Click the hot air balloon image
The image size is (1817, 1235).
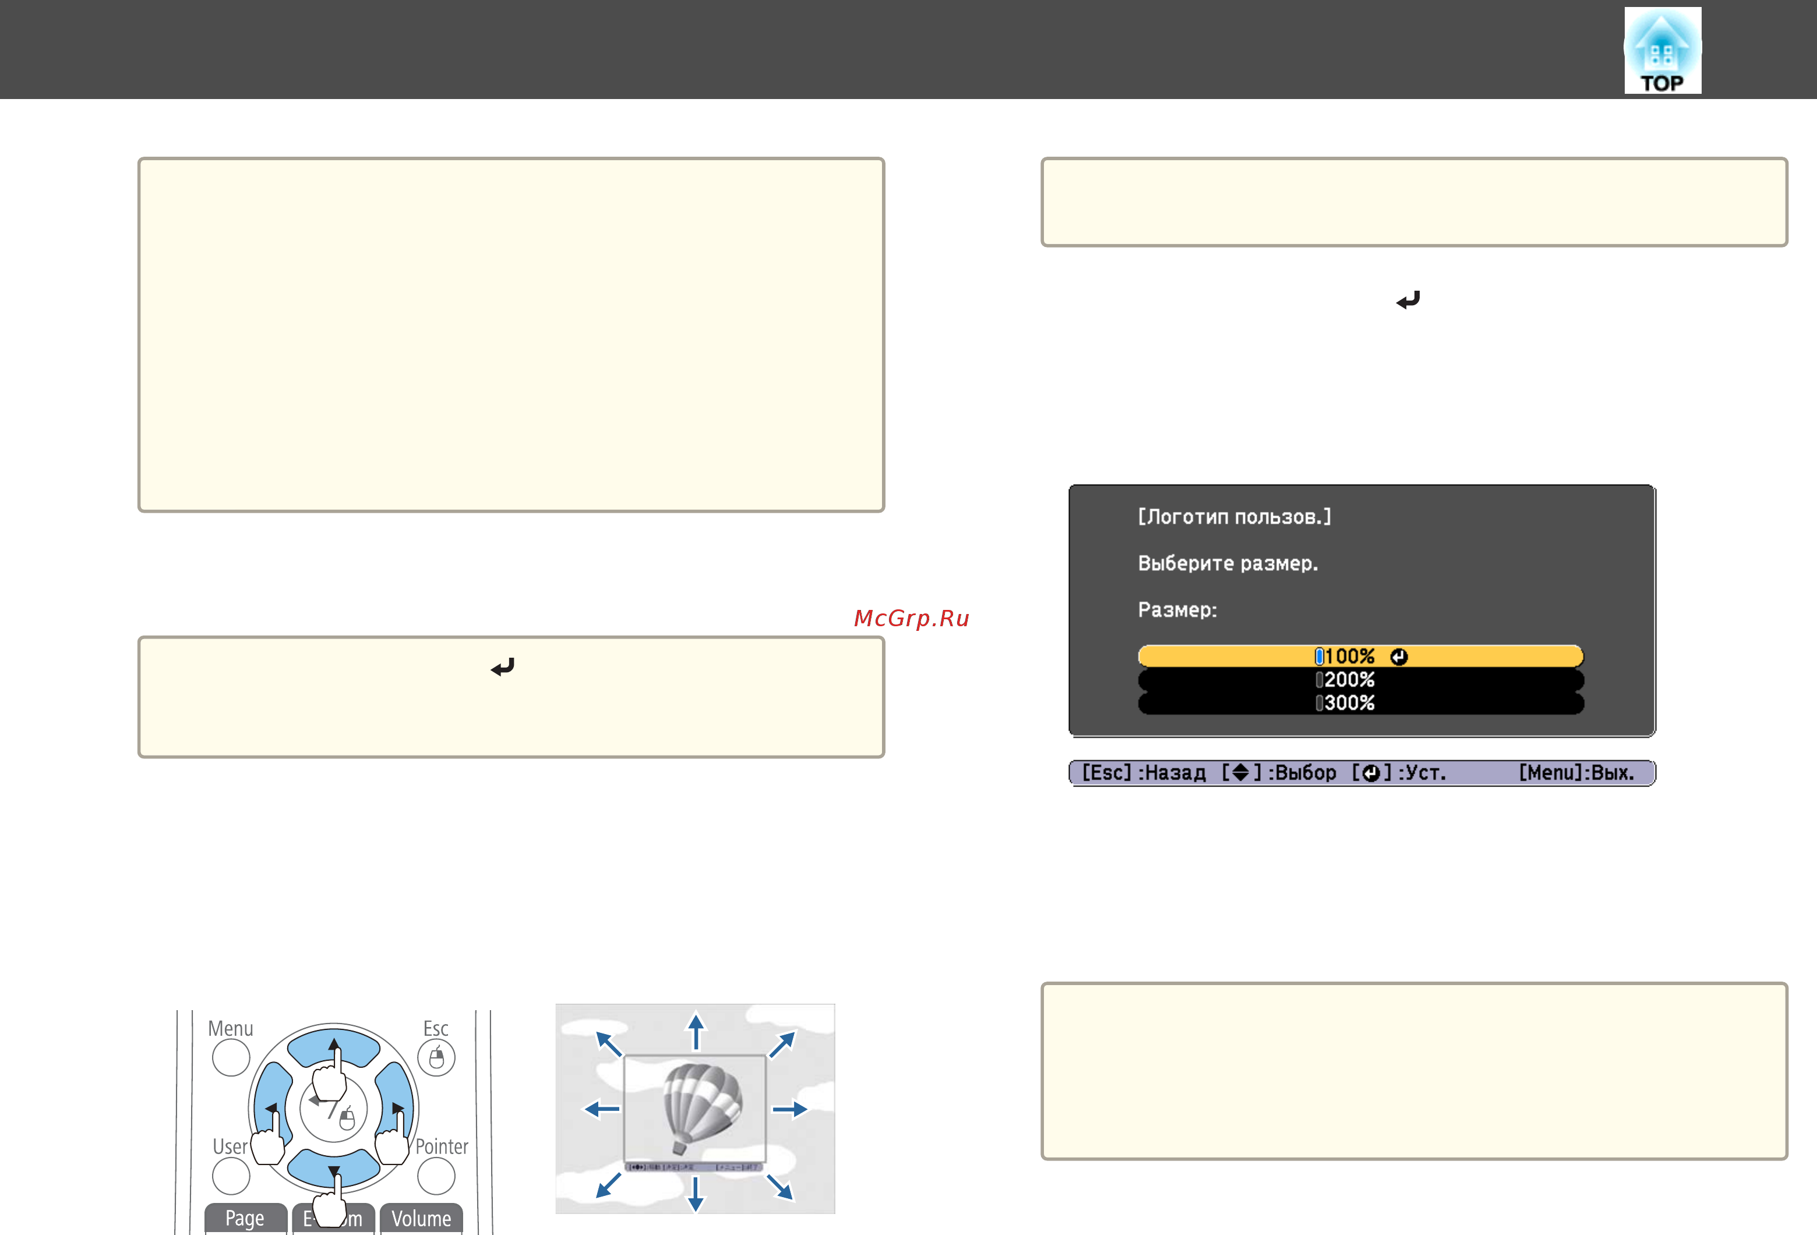coord(695,1109)
